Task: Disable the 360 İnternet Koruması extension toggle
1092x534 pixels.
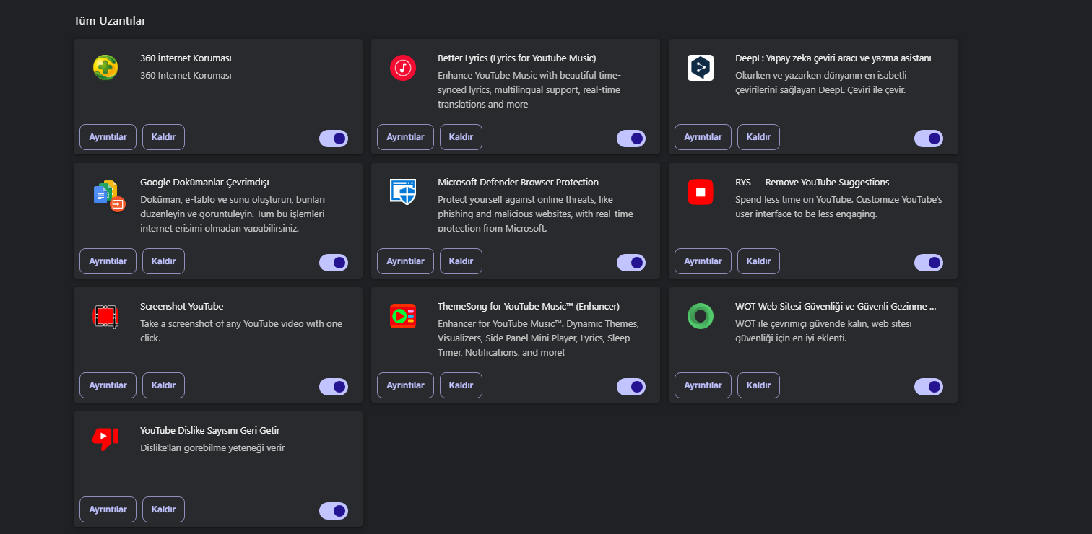Action: [x=334, y=139]
